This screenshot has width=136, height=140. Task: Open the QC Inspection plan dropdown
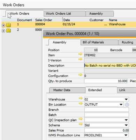click(x=126, y=120)
